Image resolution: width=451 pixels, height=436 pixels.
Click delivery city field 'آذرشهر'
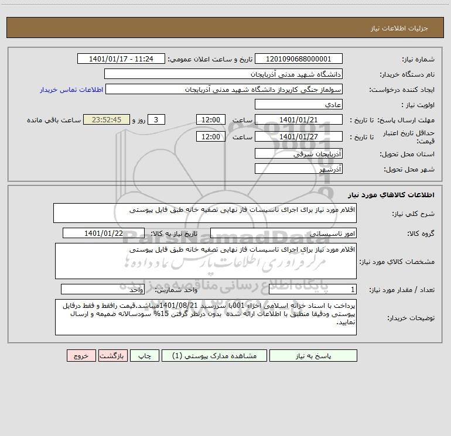click(299, 169)
